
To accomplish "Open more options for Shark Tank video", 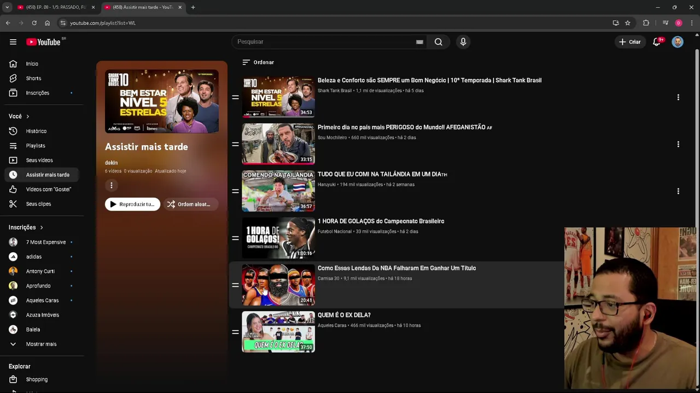I will pyautogui.click(x=678, y=97).
